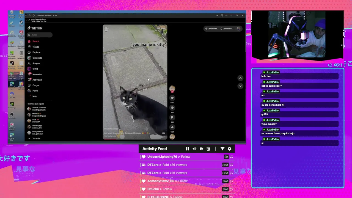Open VIVIR live section
Viewport: 352px width, 198px height.
click(33, 69)
